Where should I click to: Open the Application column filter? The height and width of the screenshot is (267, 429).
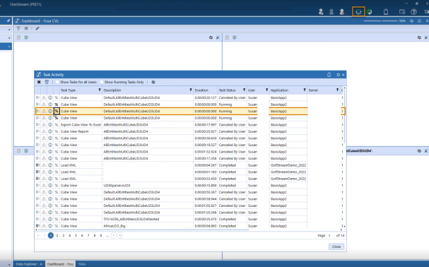(304, 90)
